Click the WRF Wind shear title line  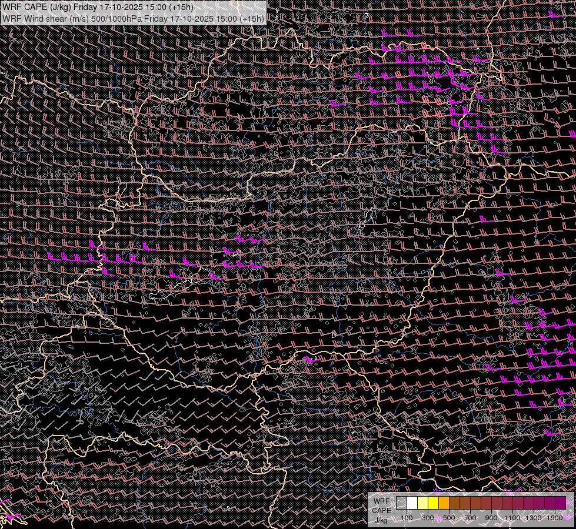click(x=133, y=18)
